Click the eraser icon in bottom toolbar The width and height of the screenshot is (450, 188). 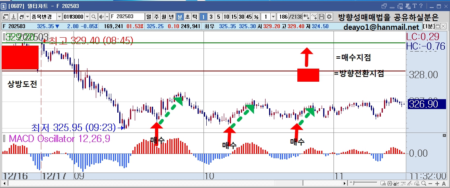coord(417,183)
